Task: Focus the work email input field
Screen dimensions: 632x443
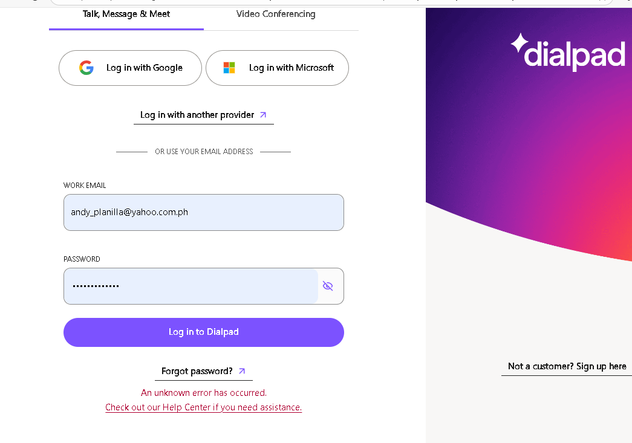Action: [203, 212]
